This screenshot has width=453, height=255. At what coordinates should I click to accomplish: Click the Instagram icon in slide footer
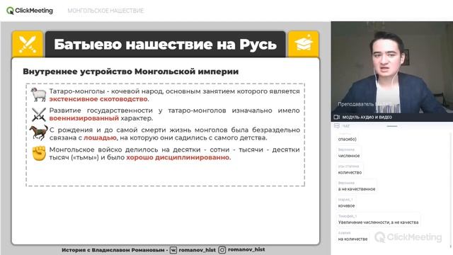click(x=222, y=250)
